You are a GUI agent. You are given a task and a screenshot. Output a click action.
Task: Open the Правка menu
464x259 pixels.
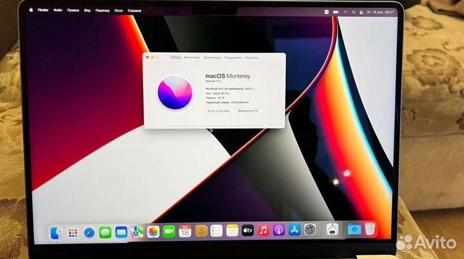pos(73,10)
